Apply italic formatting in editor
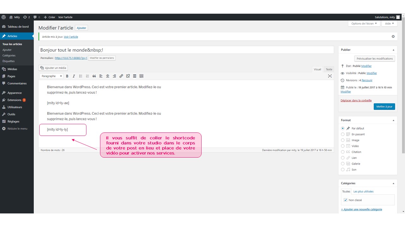 (x=74, y=76)
